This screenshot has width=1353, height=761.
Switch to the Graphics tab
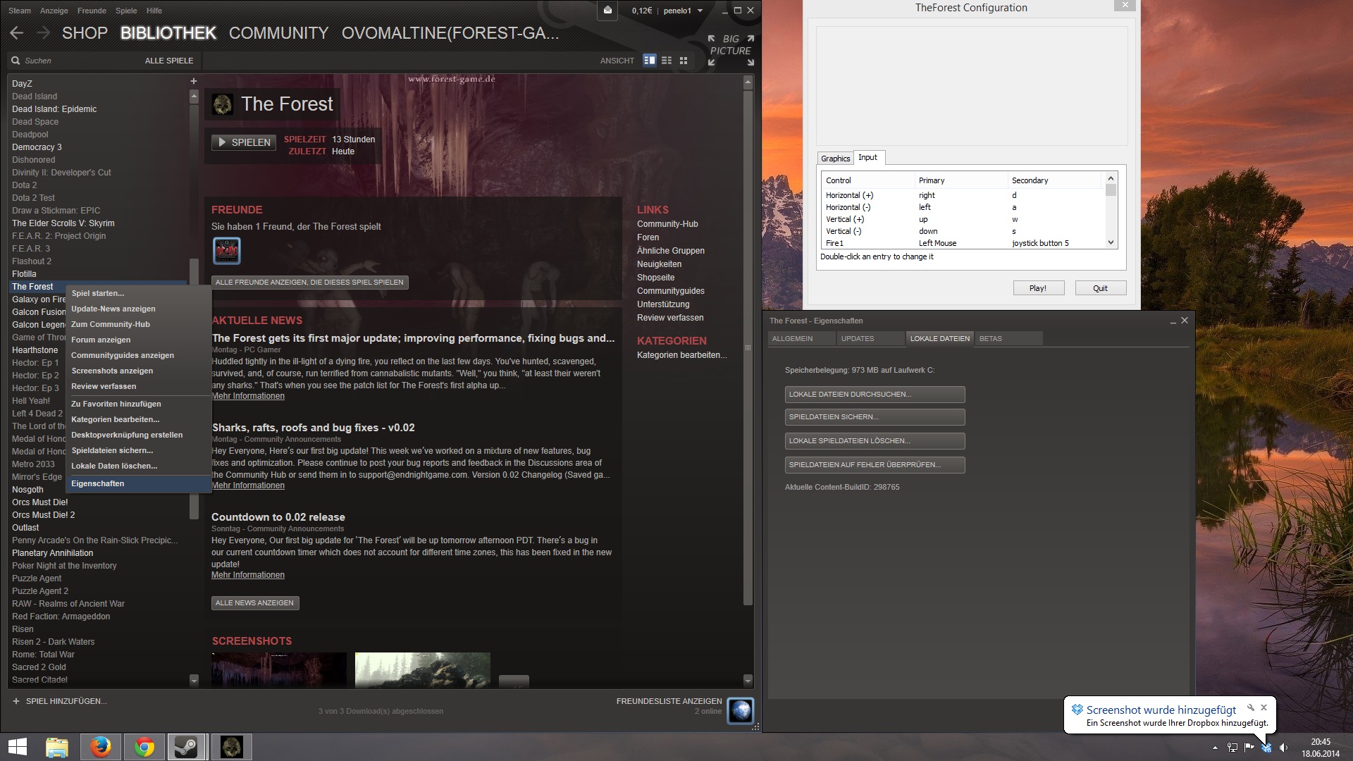pos(835,159)
